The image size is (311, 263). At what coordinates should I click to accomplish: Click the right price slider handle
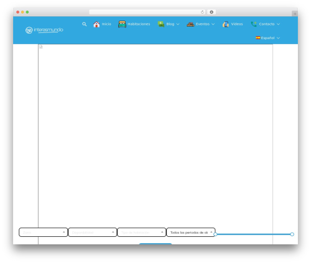tap(292, 234)
